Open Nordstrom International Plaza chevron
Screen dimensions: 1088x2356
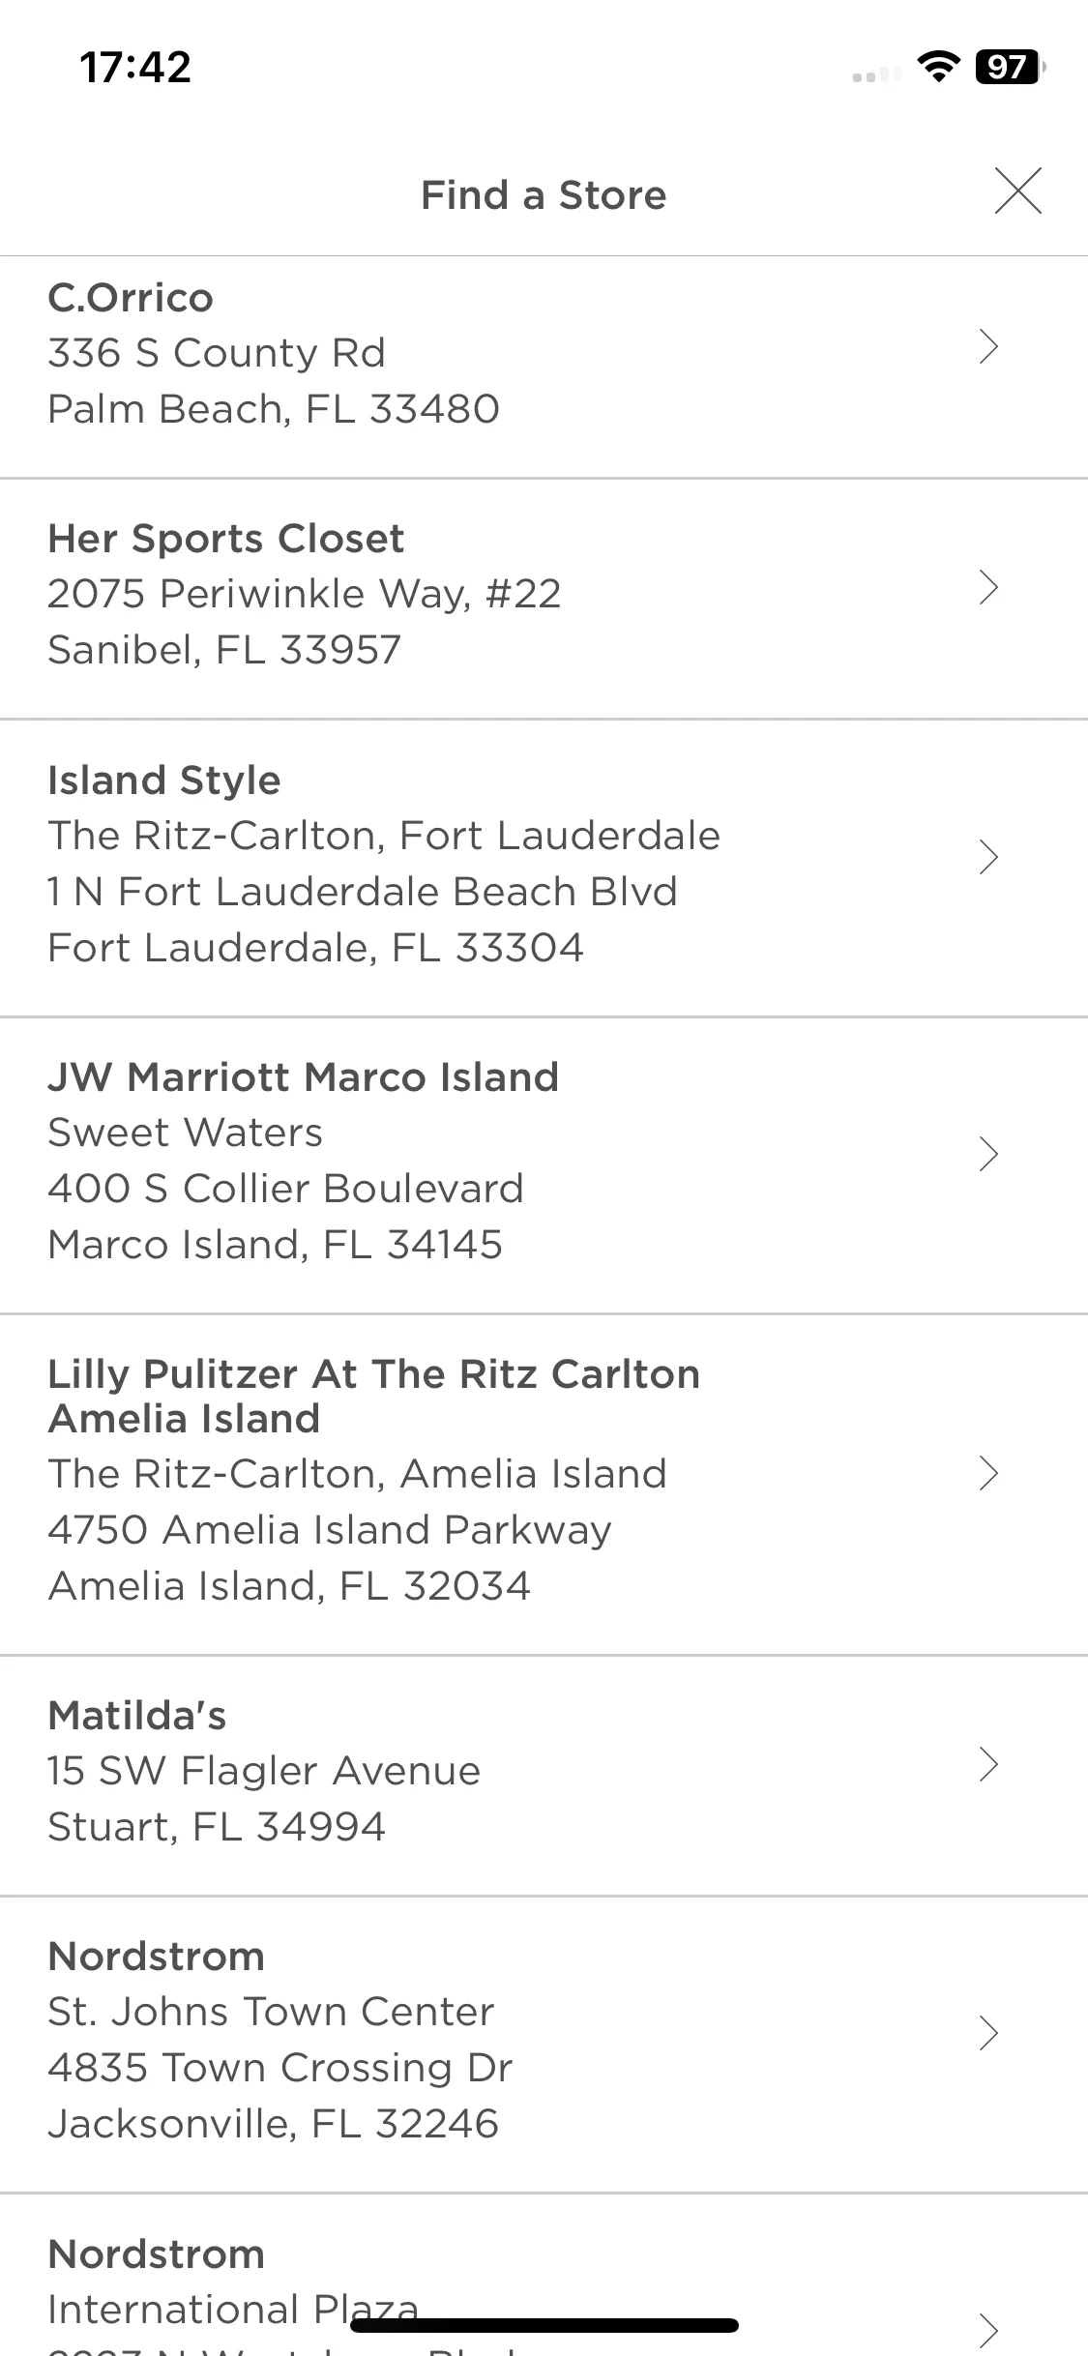(987, 2331)
